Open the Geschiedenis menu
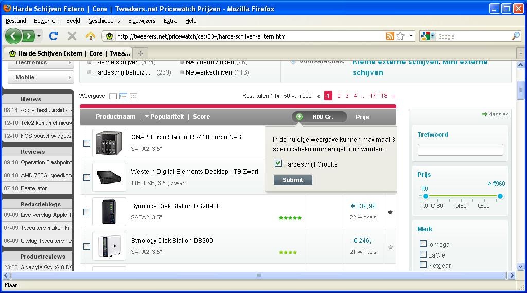Image resolution: width=527 pixels, height=293 pixels. [104, 21]
